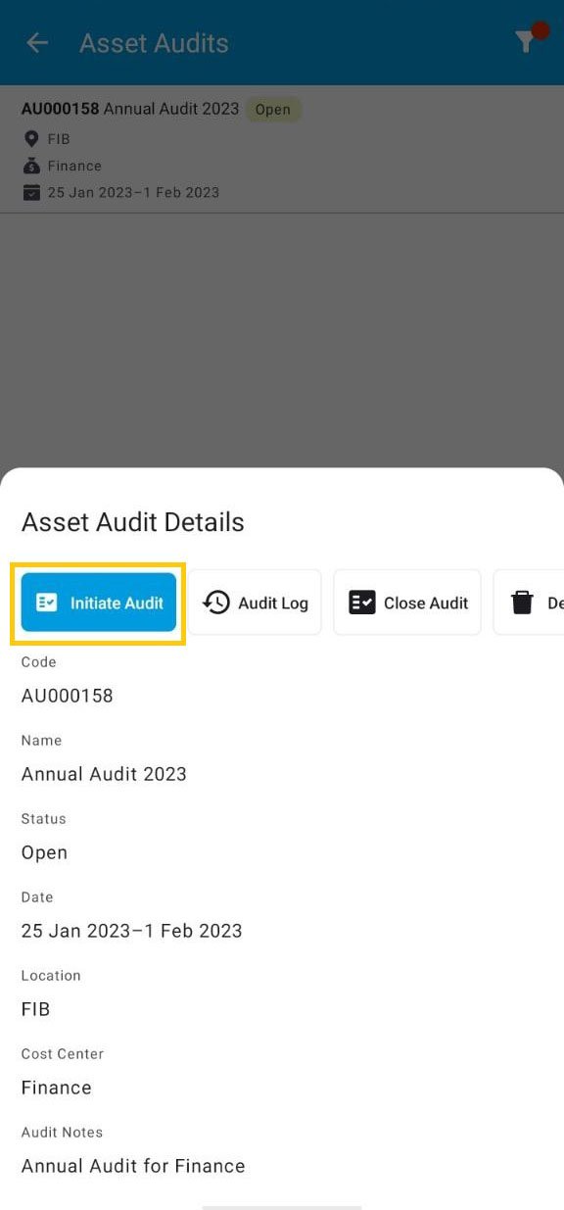The width and height of the screenshot is (564, 1210).
Task: Toggle the Open status chip on AU000158
Action: point(273,109)
